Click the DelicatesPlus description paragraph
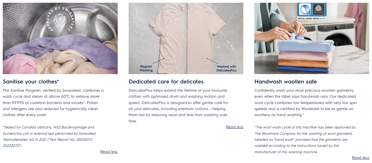The height and width of the screenshot is (163, 372). point(178,106)
